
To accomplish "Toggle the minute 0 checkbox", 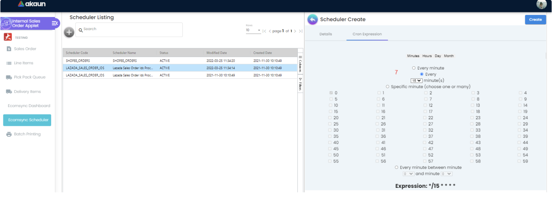I will pos(331,93).
